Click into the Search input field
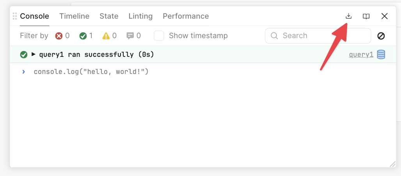 pos(318,36)
